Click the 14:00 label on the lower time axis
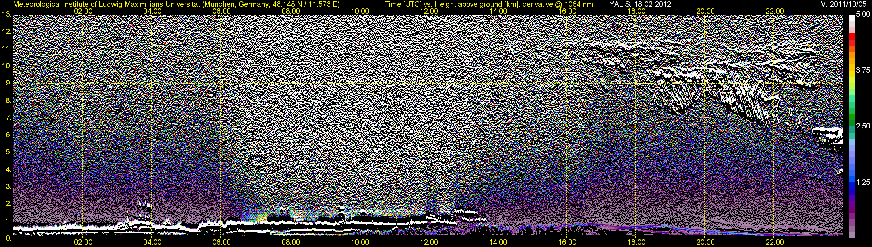 click(x=498, y=243)
